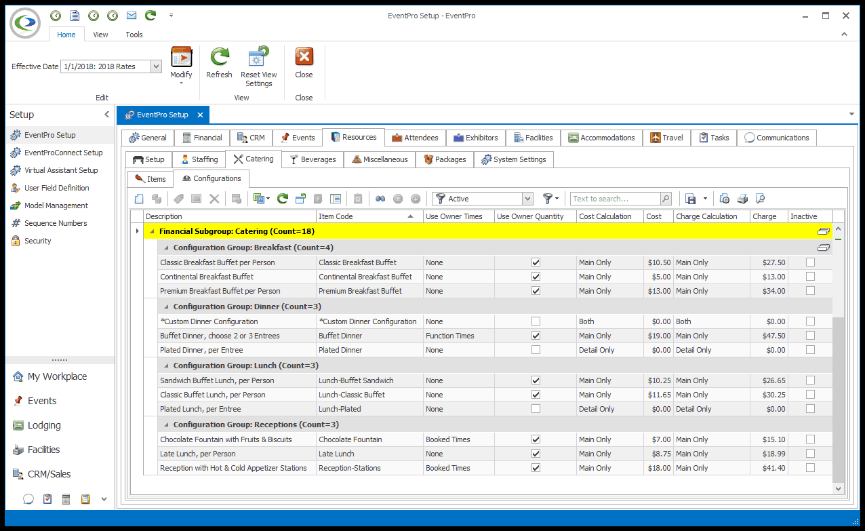Select Virtual Assistant Setup in Setup panel

(x=60, y=170)
